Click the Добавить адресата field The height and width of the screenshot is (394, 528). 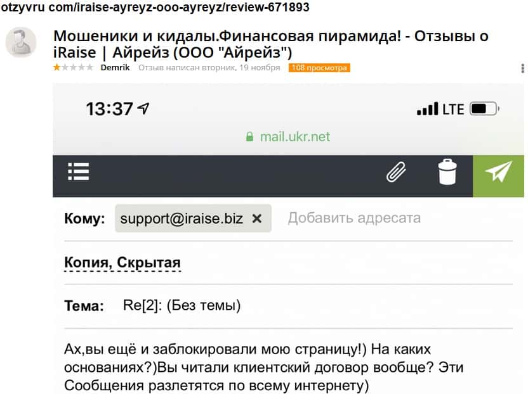354,218
